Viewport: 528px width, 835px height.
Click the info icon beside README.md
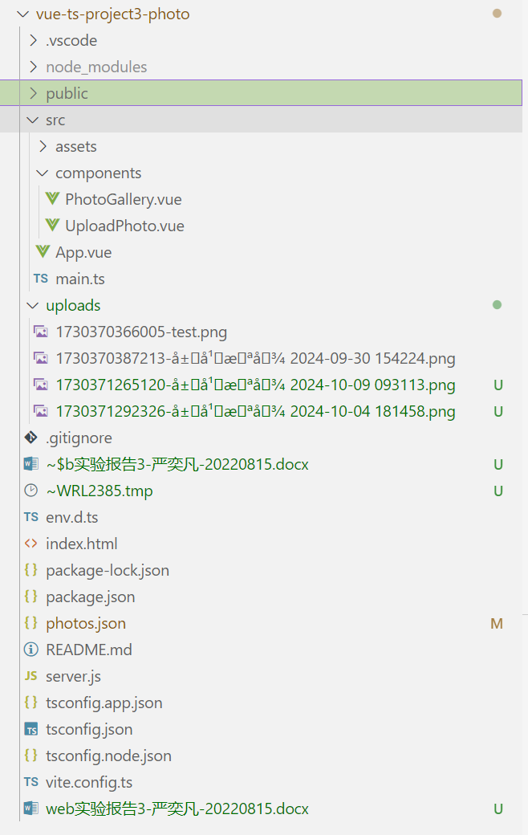click(x=31, y=650)
